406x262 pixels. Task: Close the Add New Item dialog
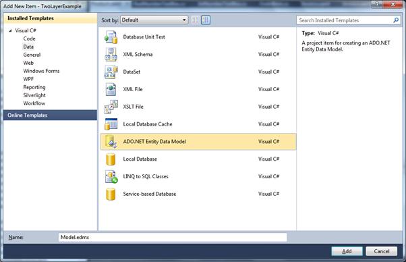393,4
